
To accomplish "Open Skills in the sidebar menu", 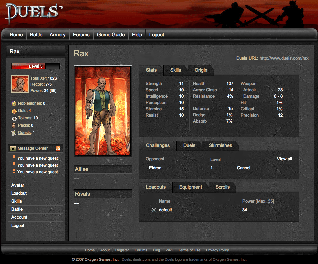I will tap(35, 201).
